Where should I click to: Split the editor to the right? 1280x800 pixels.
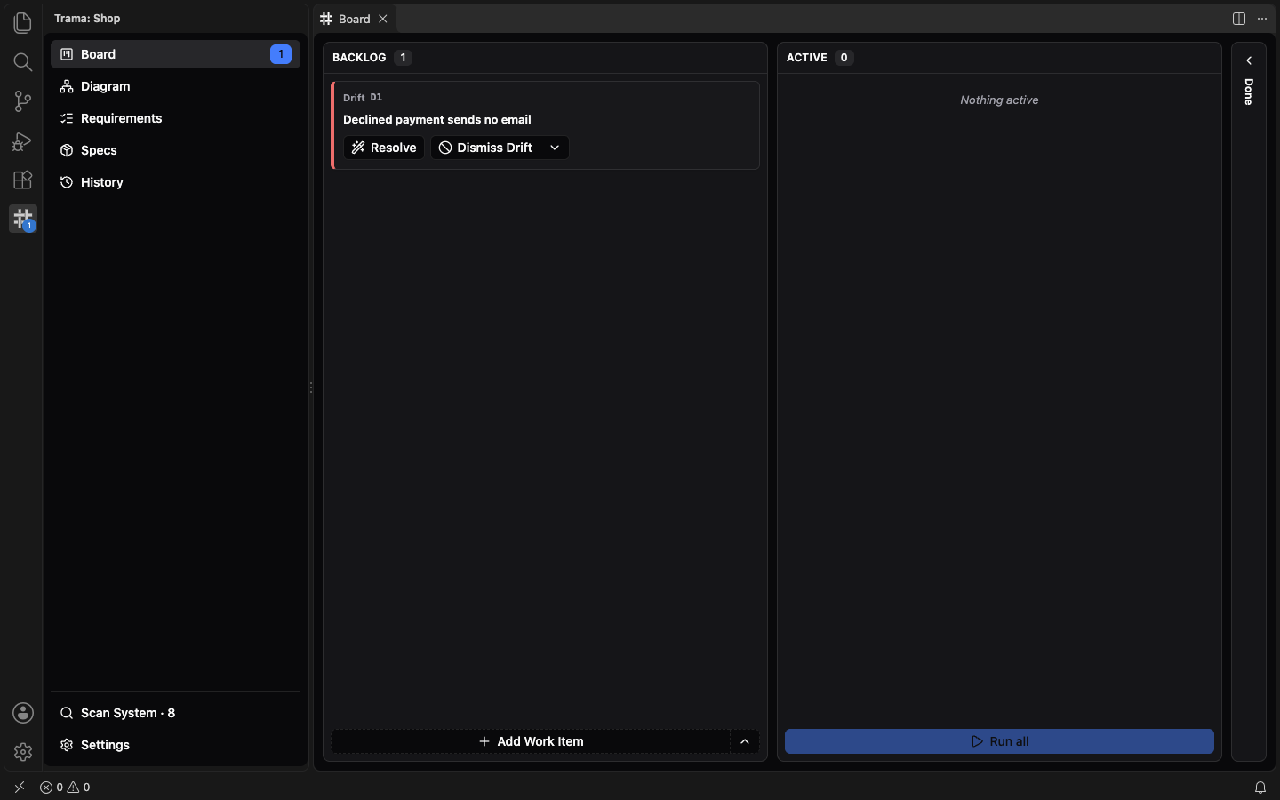1239,19
